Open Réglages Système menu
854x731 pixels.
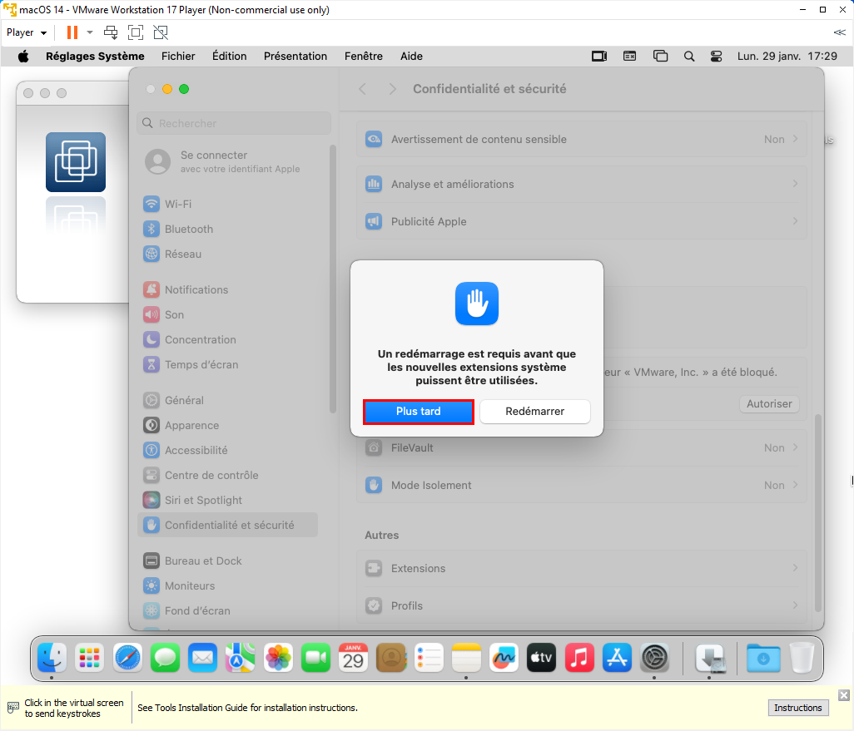point(95,56)
